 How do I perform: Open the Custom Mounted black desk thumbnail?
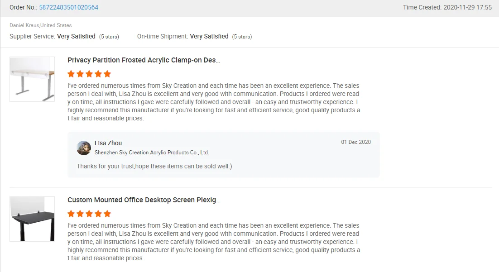click(x=32, y=219)
